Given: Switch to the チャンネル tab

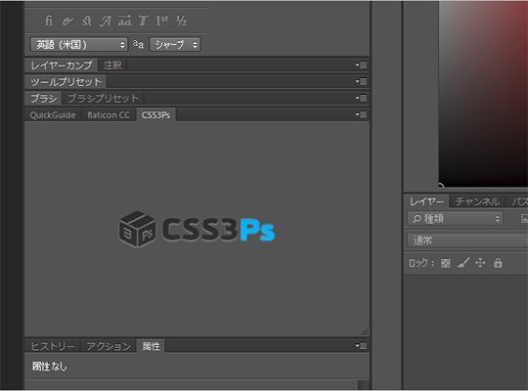Looking at the screenshot, I should click(477, 201).
